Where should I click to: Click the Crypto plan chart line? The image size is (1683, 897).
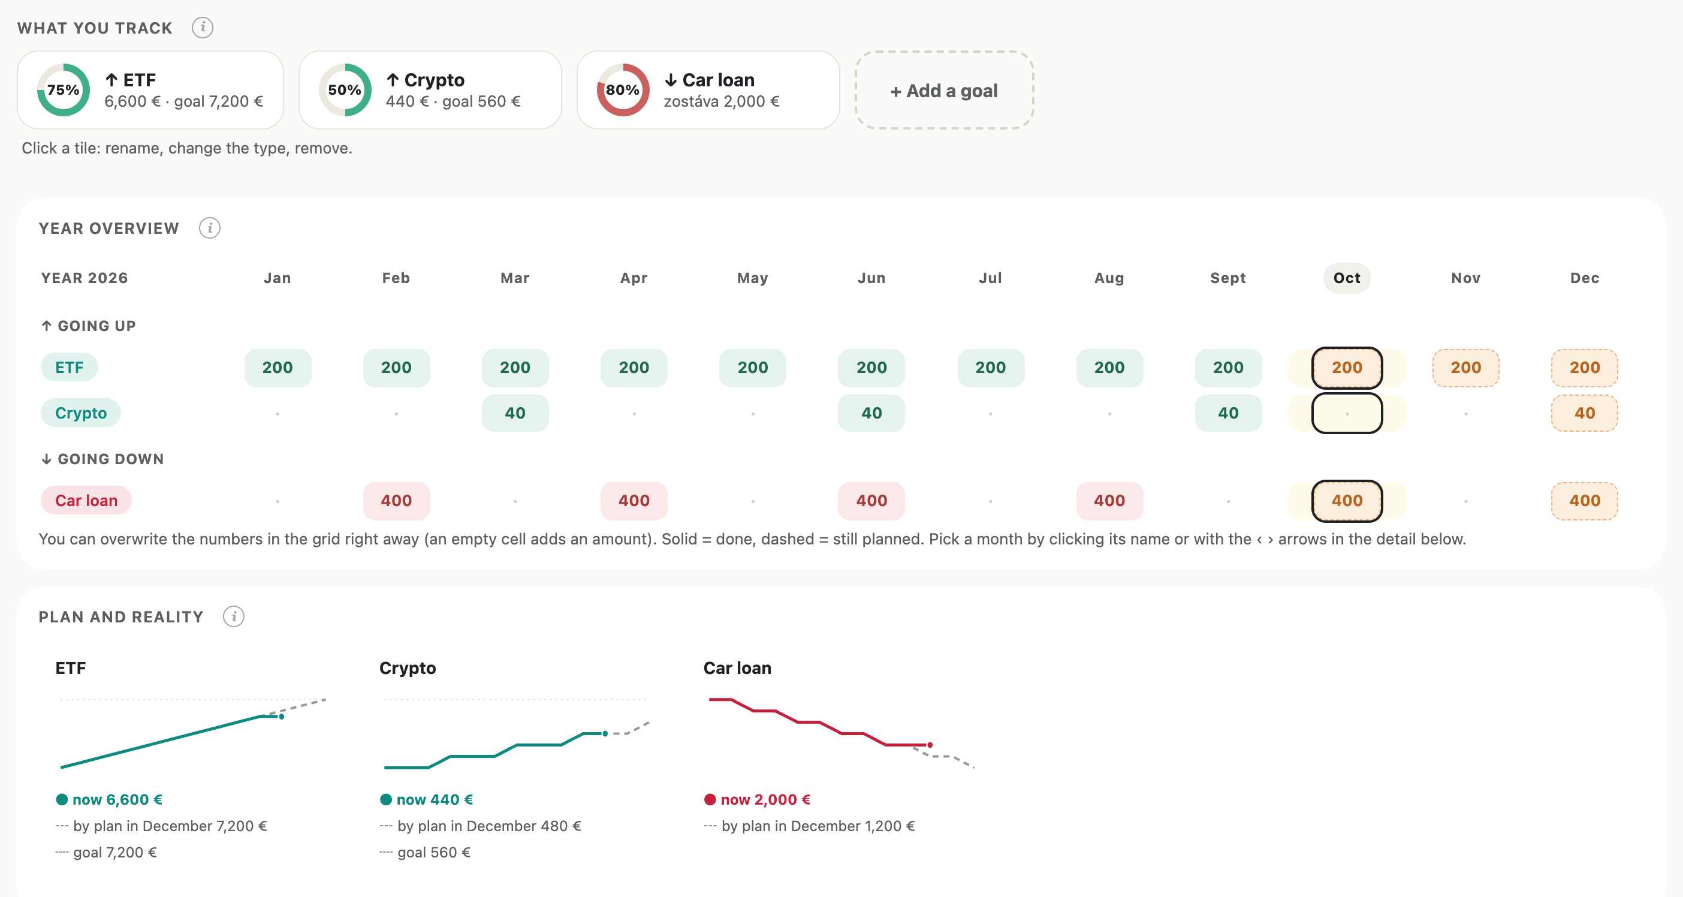(x=516, y=745)
